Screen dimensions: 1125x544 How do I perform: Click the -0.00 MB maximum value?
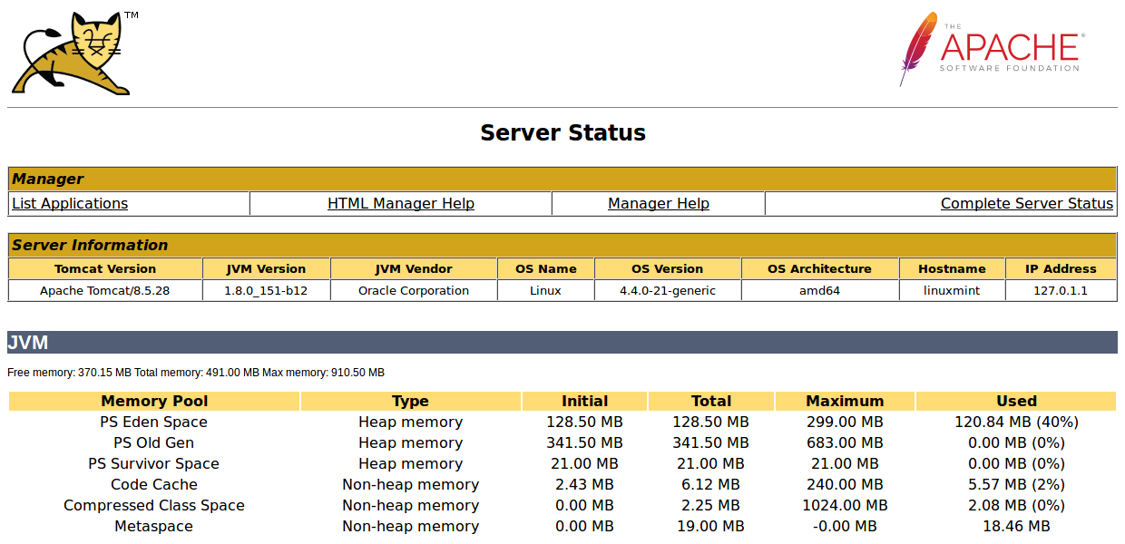click(x=845, y=527)
